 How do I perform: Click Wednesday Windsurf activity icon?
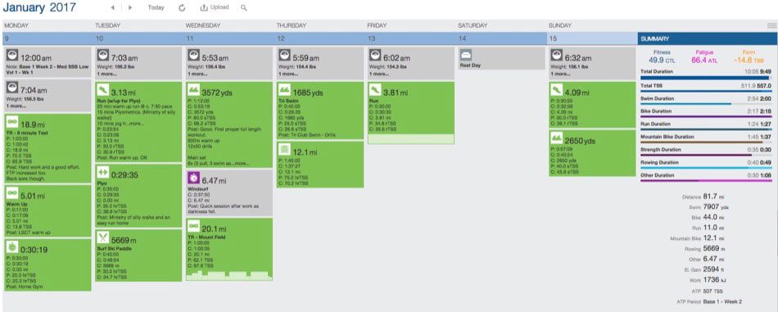[x=194, y=178]
